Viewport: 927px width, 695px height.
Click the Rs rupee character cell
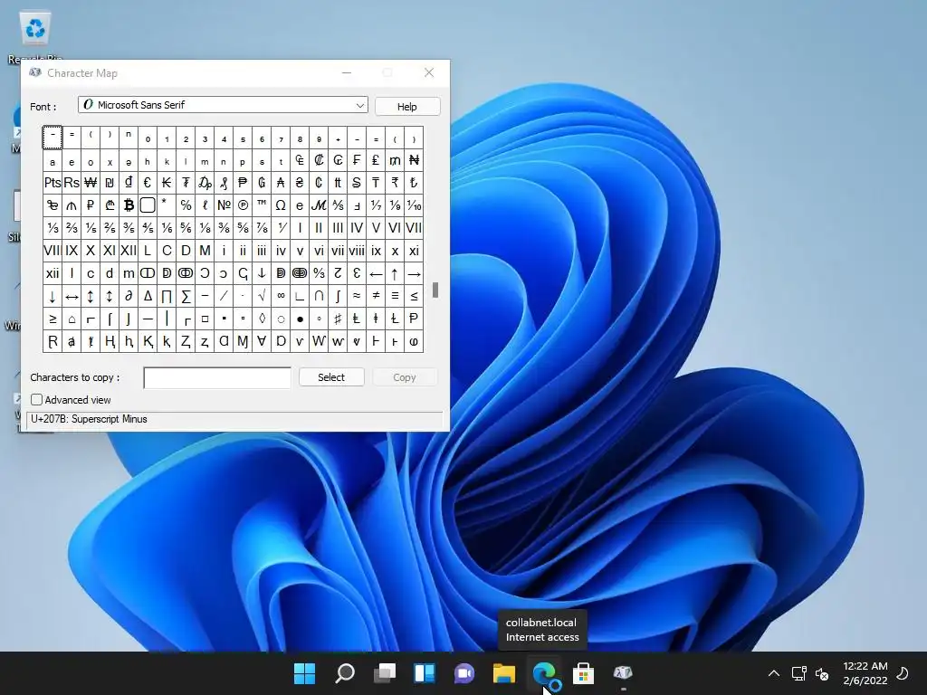pyautogui.click(x=72, y=183)
